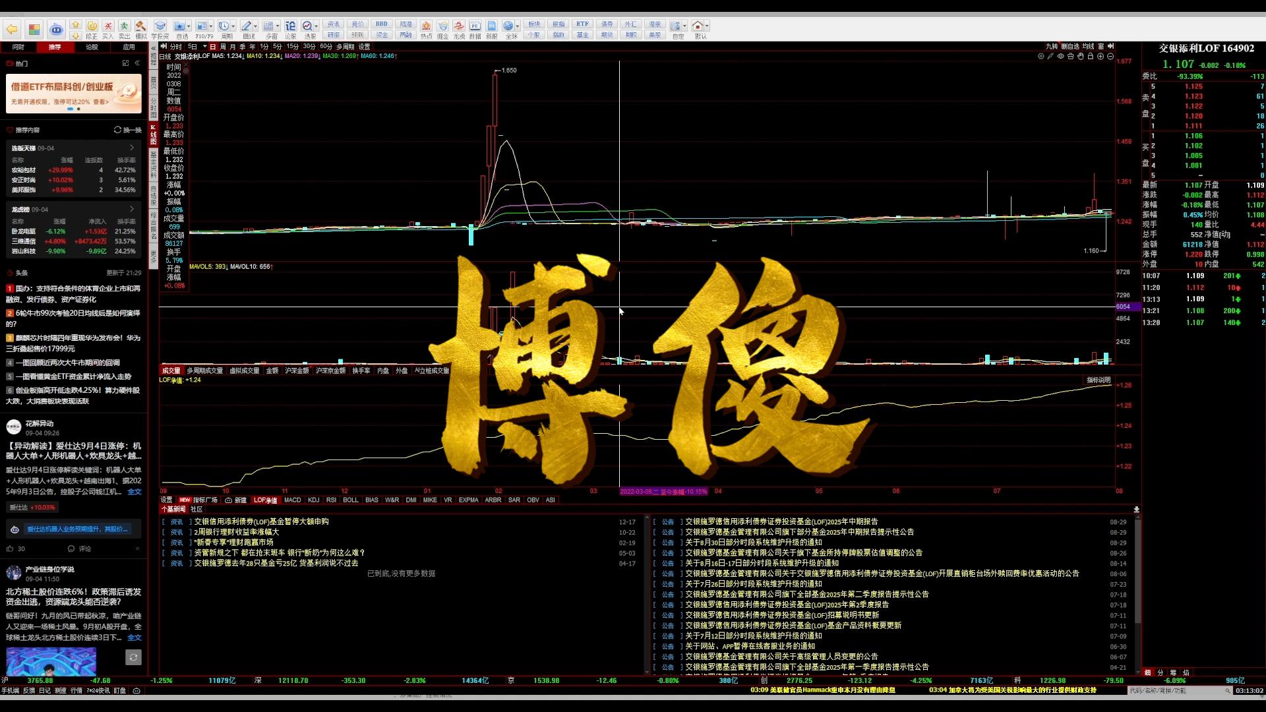Zoom in chart with plus icon
The width and height of the screenshot is (1266, 712).
tap(1100, 56)
